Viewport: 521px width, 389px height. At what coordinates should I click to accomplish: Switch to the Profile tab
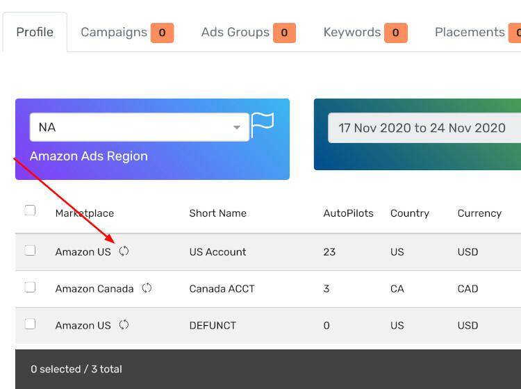[x=35, y=32]
